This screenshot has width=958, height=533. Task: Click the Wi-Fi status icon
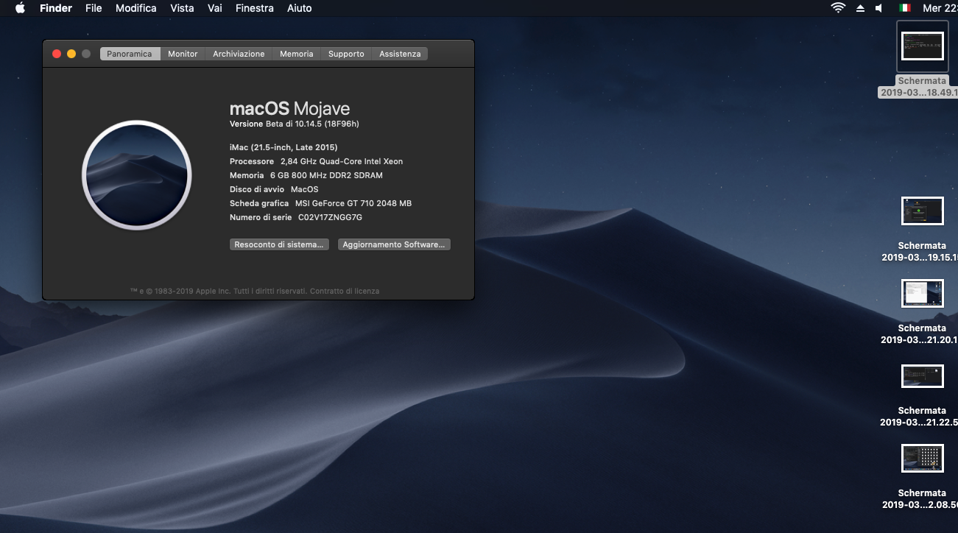[838, 8]
